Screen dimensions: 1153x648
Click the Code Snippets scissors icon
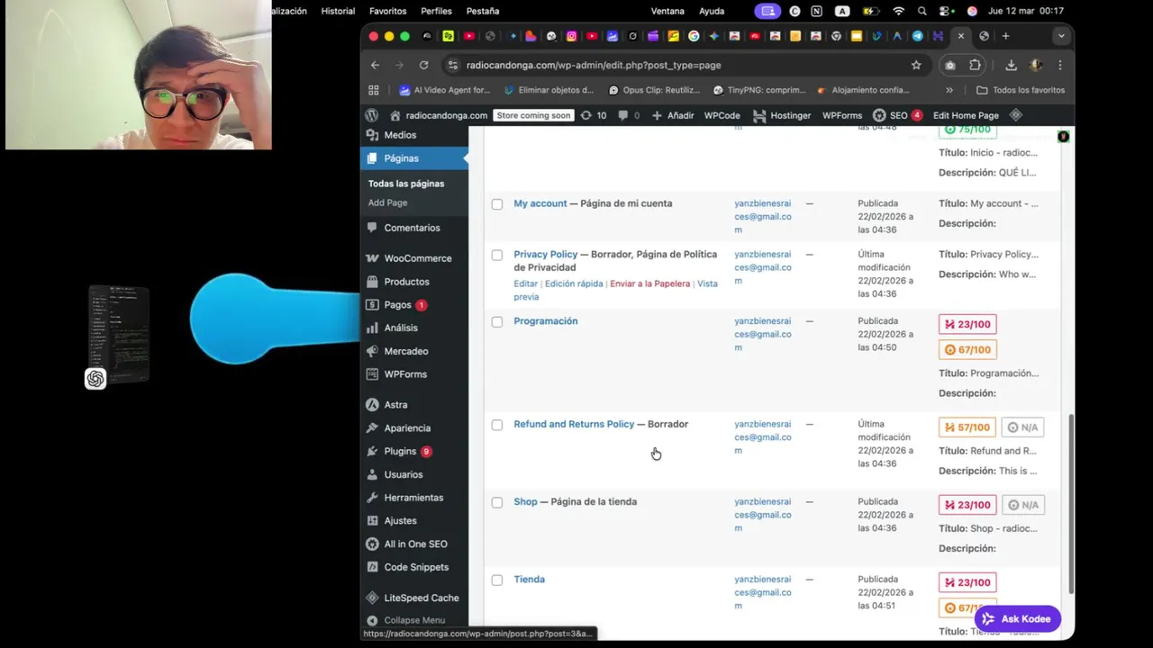(372, 567)
